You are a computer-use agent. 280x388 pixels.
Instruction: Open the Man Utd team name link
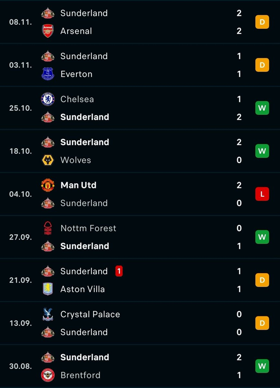tap(78, 185)
